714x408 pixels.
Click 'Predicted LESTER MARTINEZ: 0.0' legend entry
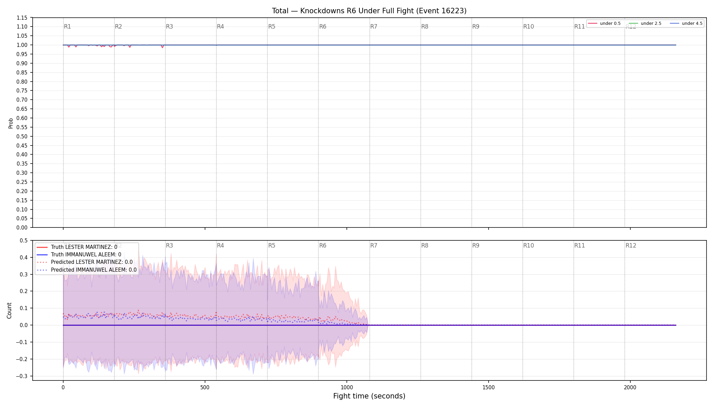[x=84, y=262]
